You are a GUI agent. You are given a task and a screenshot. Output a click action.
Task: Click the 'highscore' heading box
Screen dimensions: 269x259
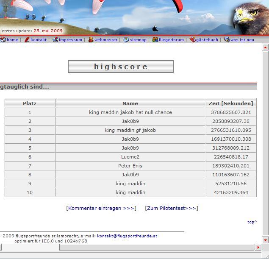(121, 67)
